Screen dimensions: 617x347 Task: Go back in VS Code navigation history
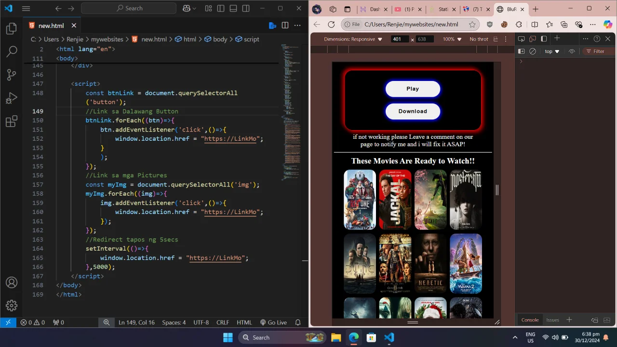pos(58,8)
